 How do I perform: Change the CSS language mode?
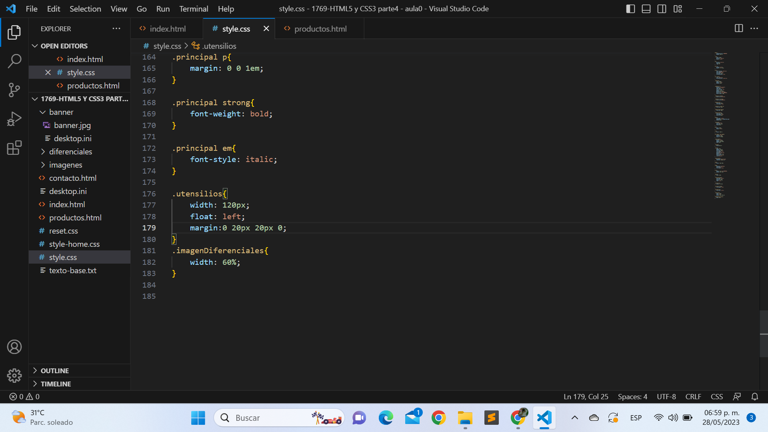(x=716, y=396)
